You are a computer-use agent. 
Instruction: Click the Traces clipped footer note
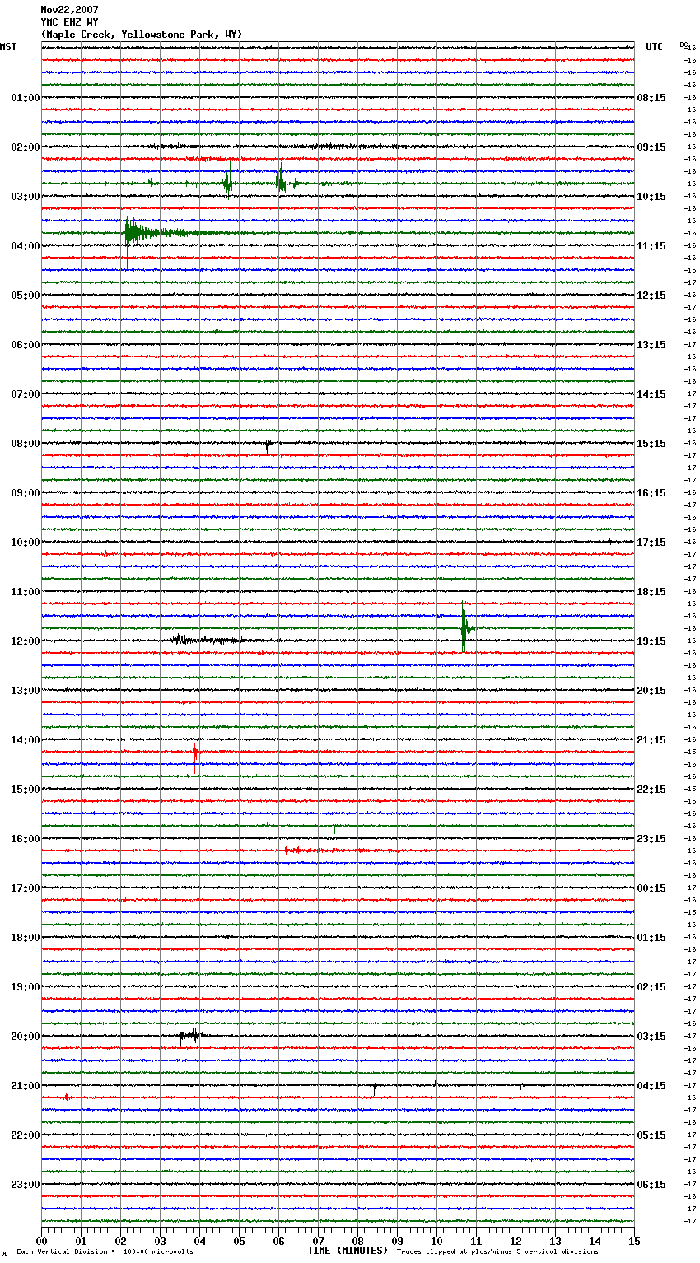(x=497, y=1252)
